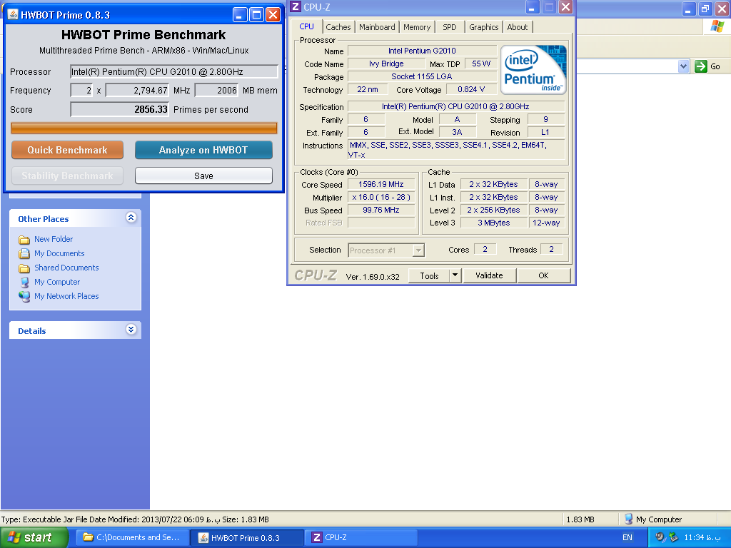Open the Processor #1 selection dropdown
731x548 pixels.
click(386, 250)
